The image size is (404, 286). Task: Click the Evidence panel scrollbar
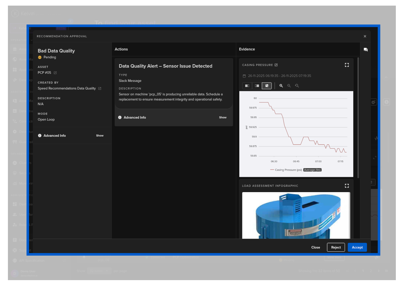pos(358,117)
